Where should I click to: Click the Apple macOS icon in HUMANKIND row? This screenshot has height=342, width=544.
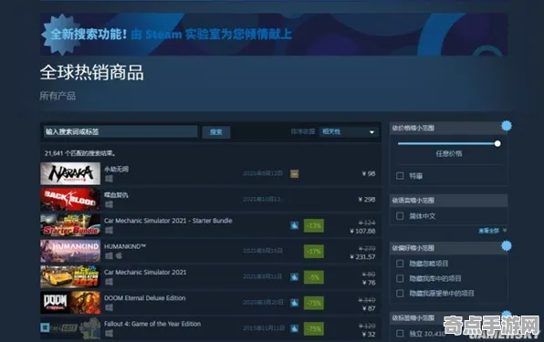click(119, 255)
